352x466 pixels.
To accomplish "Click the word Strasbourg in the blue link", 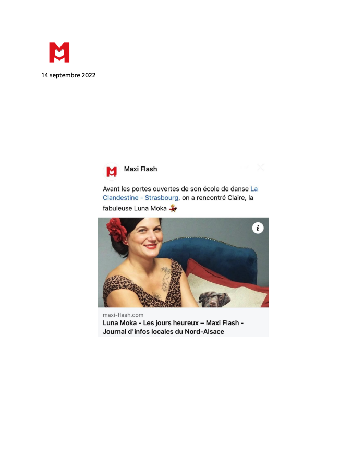I will click(161, 198).
